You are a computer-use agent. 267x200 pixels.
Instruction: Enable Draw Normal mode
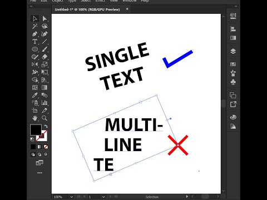click(33, 154)
